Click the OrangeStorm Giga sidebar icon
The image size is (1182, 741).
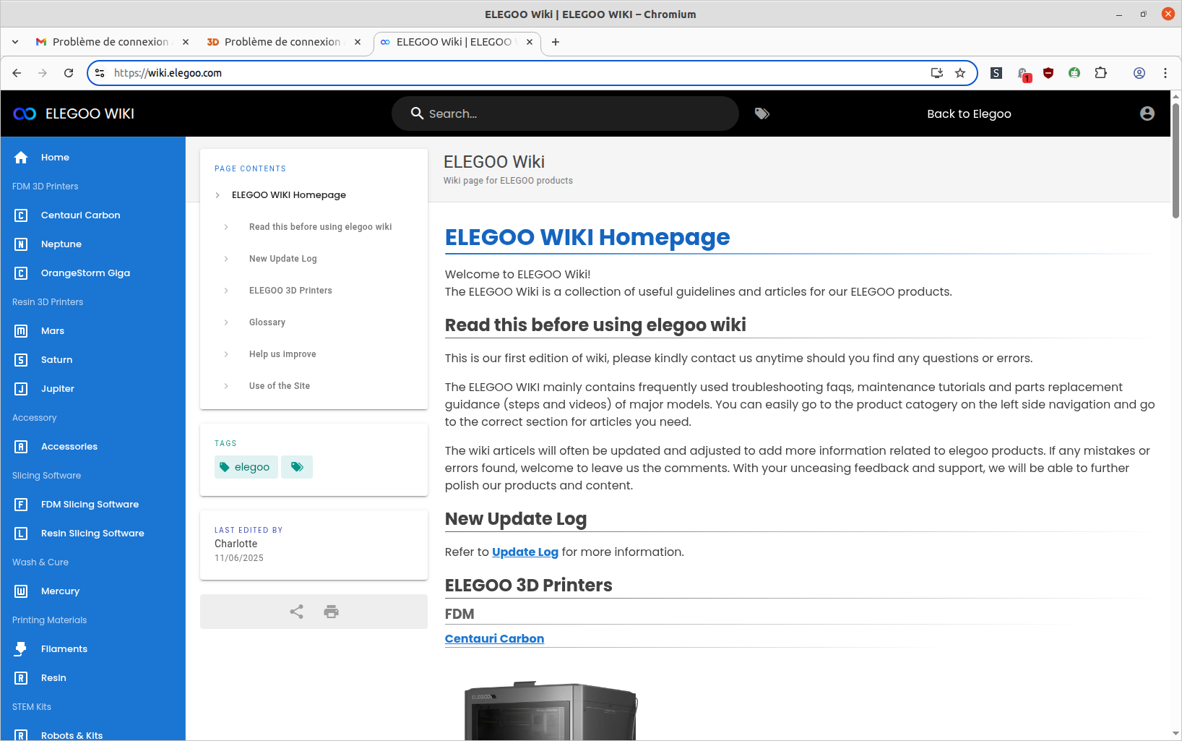tap(21, 273)
